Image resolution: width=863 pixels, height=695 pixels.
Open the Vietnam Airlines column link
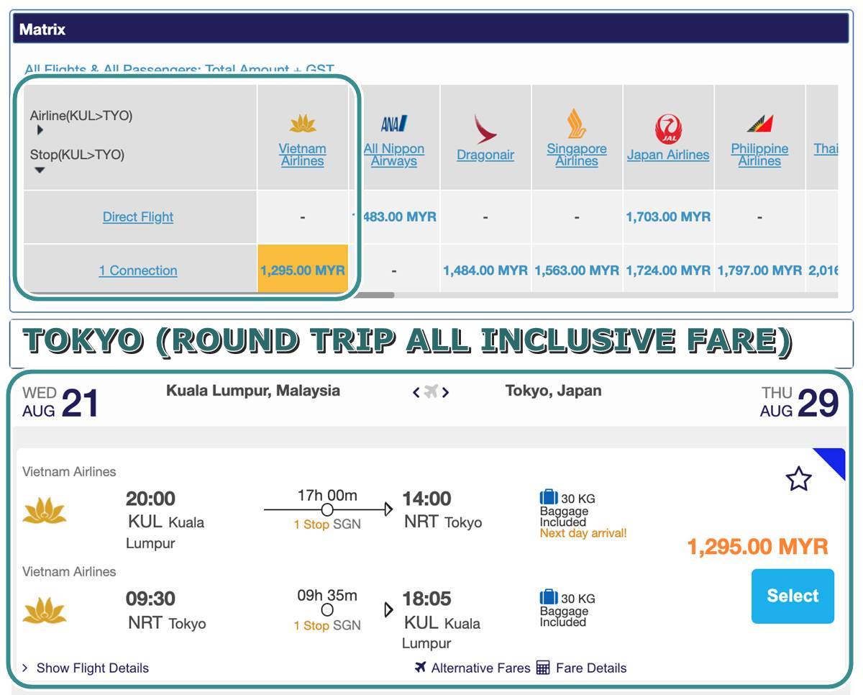click(x=303, y=155)
